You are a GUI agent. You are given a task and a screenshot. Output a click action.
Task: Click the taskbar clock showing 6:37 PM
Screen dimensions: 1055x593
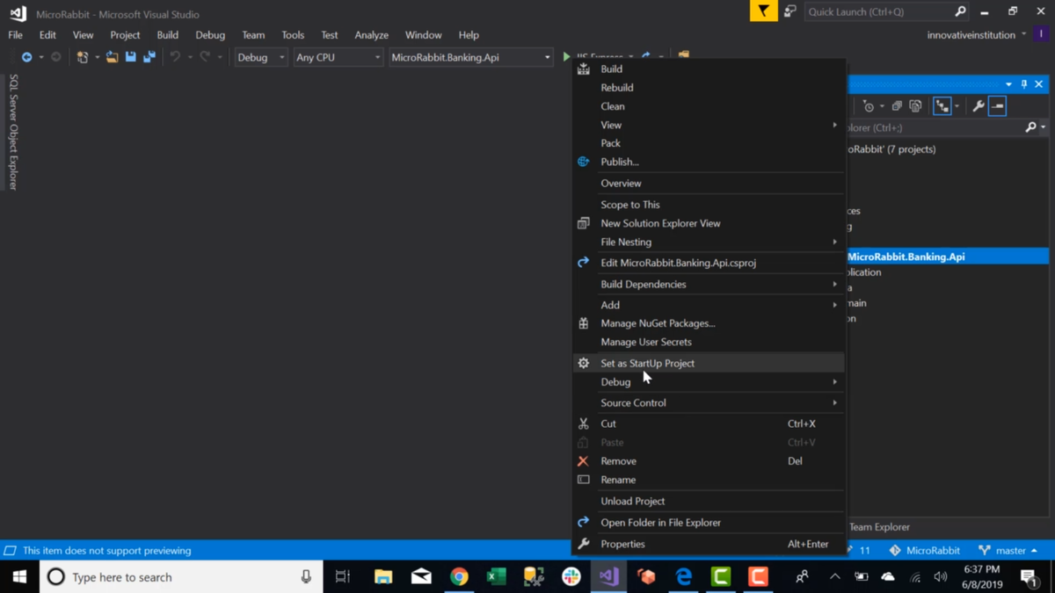pos(981,576)
